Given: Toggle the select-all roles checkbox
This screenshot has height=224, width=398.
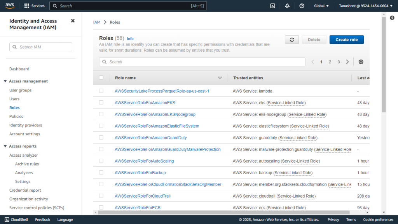Looking at the screenshot, I should tap(101, 78).
